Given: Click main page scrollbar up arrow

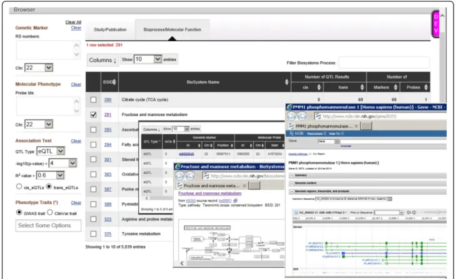Looking at the screenshot, I should 442,16.
